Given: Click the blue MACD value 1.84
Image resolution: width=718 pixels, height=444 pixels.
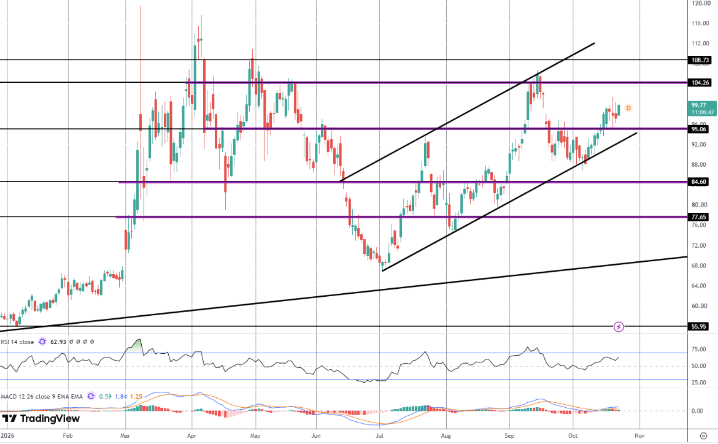Looking at the screenshot, I should click(121, 396).
